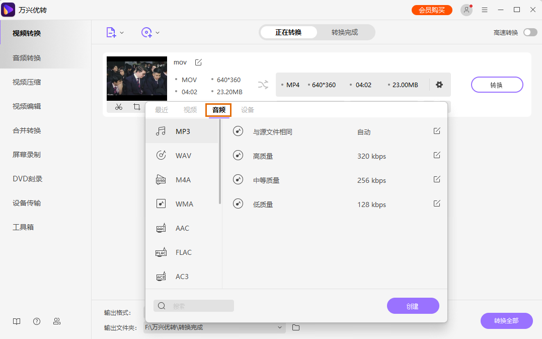Switch to the 转换完成 completed tab

click(346, 32)
